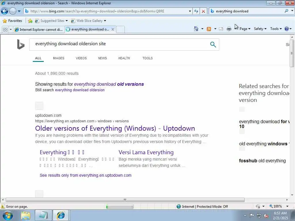
Task: Open a new blank tab button
Action: (120, 30)
